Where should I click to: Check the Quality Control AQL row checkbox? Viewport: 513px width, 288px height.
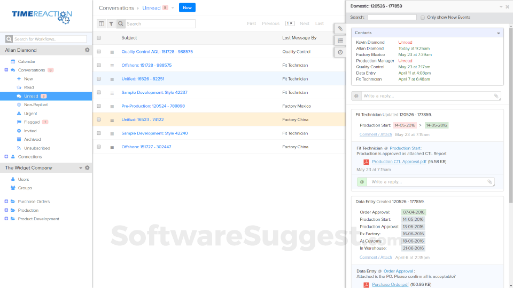point(99,52)
